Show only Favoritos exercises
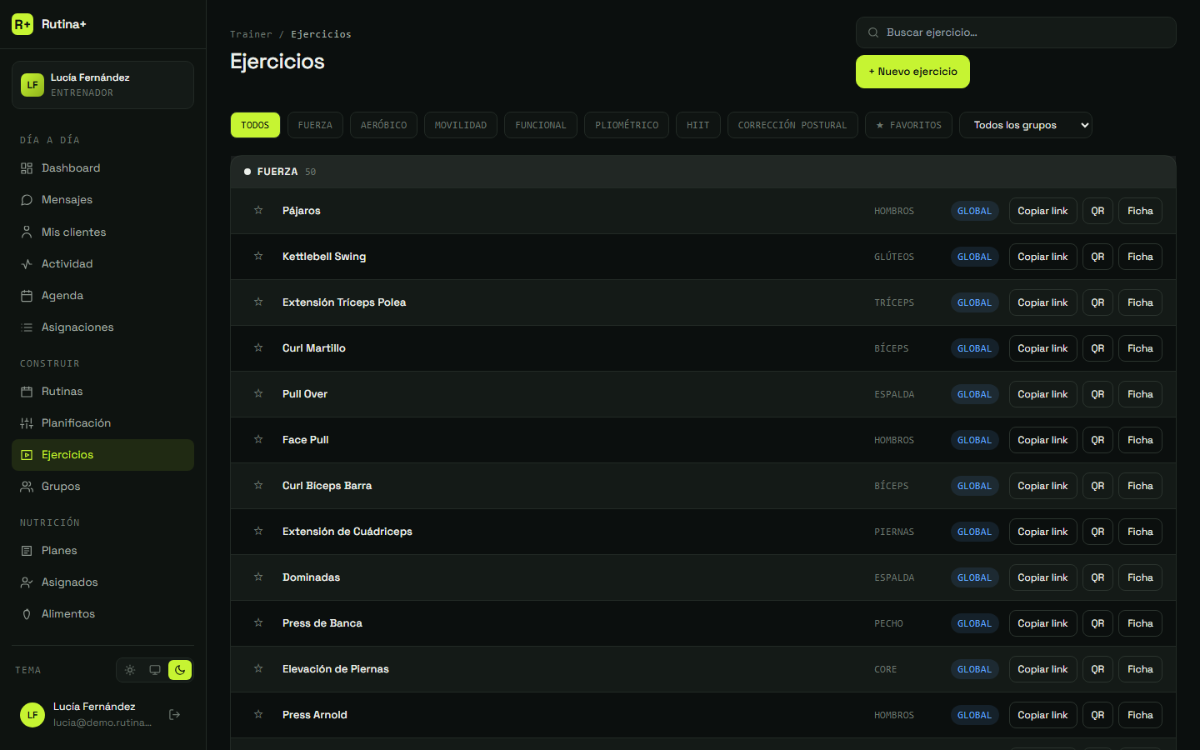The image size is (1200, 750). pyautogui.click(x=908, y=125)
